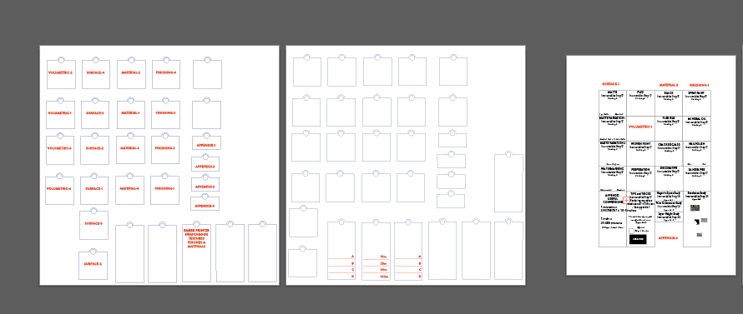
Task: Select the MATERIAL-2 tag label on left artboard
Action: coord(131,72)
